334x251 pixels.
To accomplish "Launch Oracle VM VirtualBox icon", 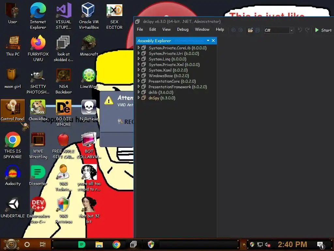I will [x=89, y=16].
